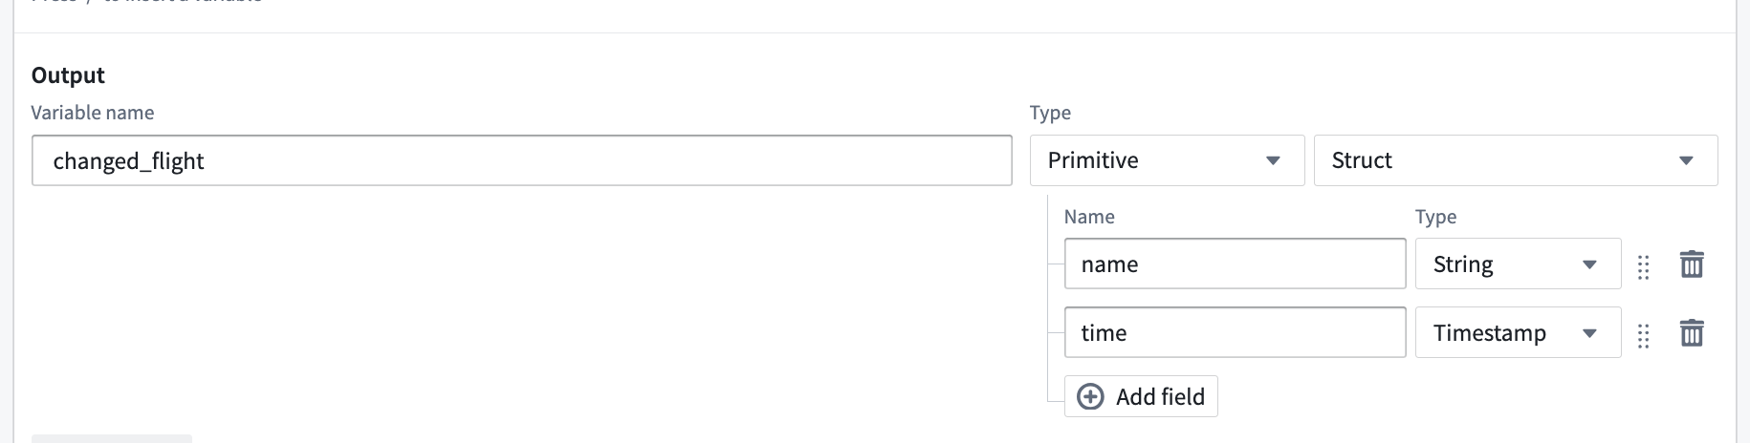Image resolution: width=1750 pixels, height=443 pixels.
Task: Open the Struct type dropdown
Action: pos(1516,160)
